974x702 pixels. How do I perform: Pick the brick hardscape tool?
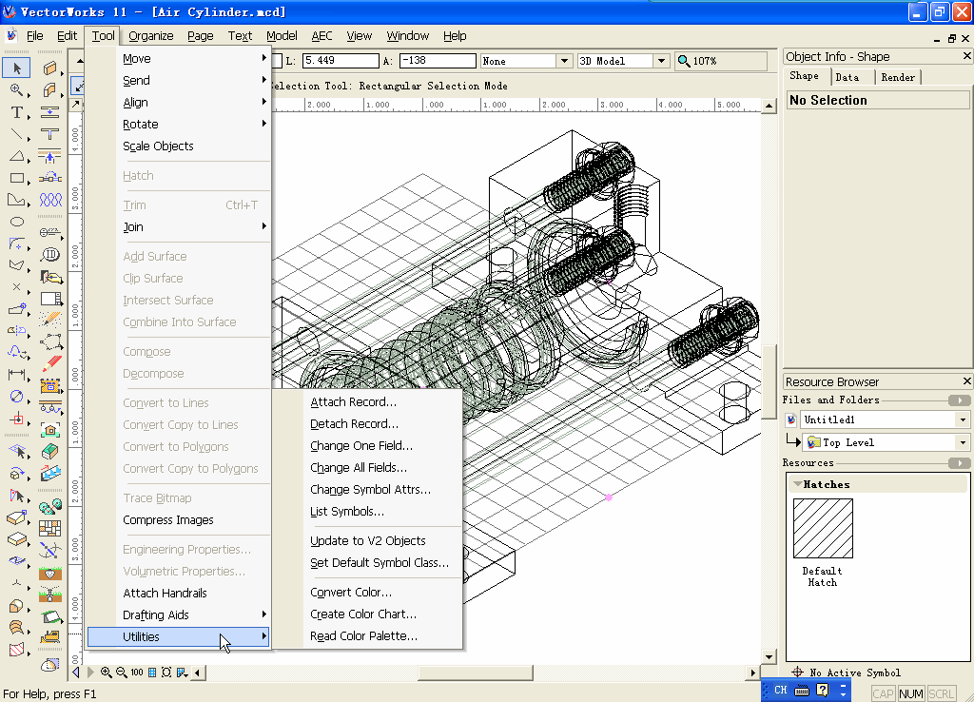click(49, 528)
